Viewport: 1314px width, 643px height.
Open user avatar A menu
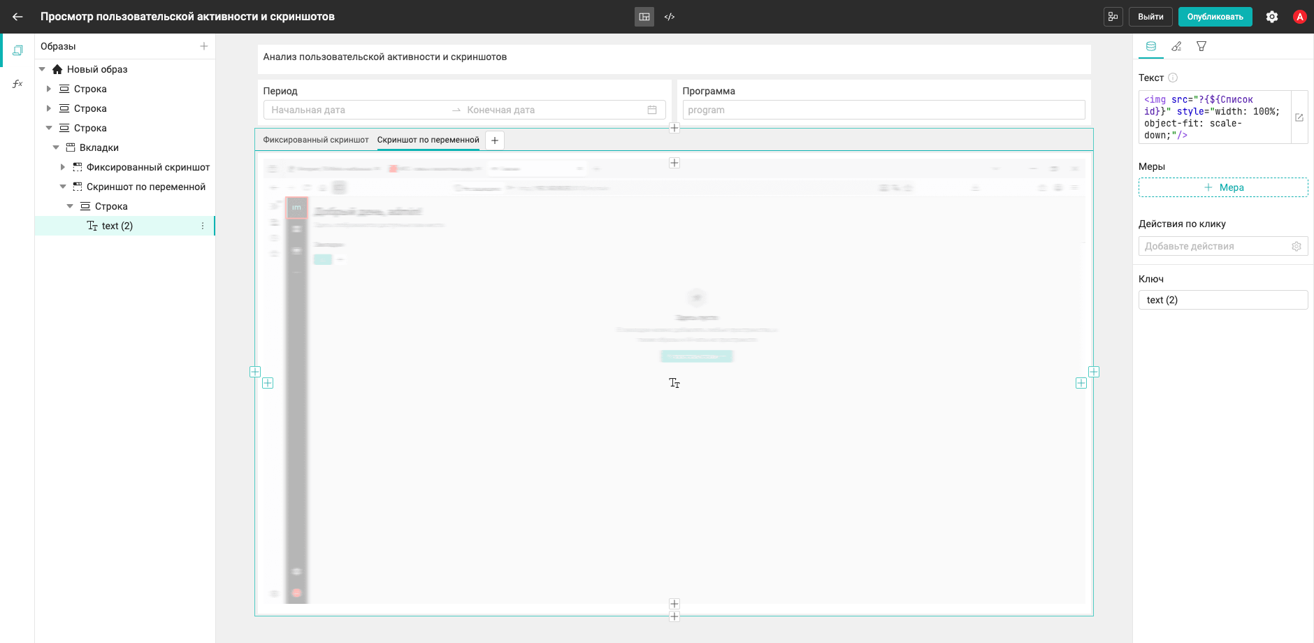(x=1300, y=17)
